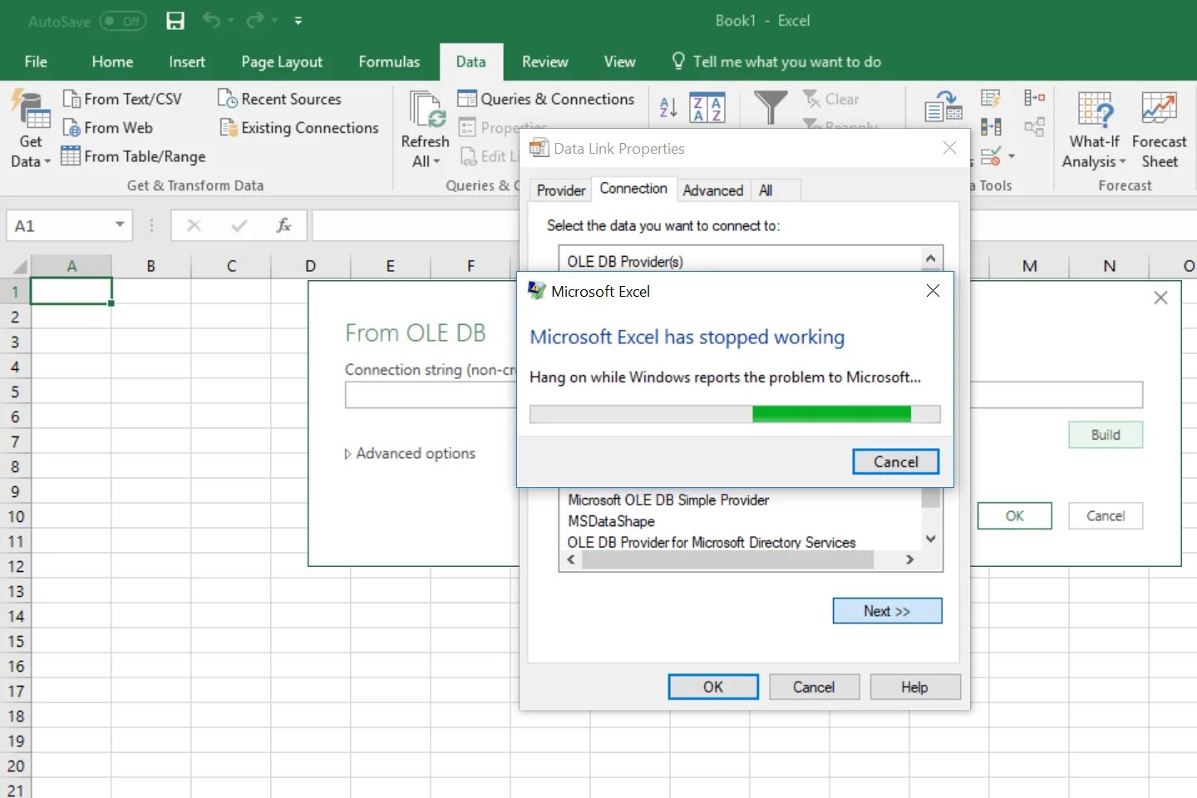This screenshot has width=1197, height=798.
Task: Click the Select All corner triangle
Action: pyautogui.click(x=19, y=267)
